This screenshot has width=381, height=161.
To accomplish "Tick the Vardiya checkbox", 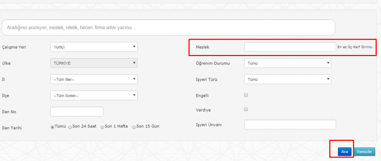I will click(246, 109).
